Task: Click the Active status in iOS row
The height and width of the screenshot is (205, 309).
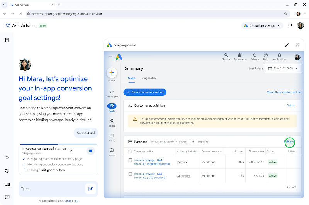Action: [273, 176]
